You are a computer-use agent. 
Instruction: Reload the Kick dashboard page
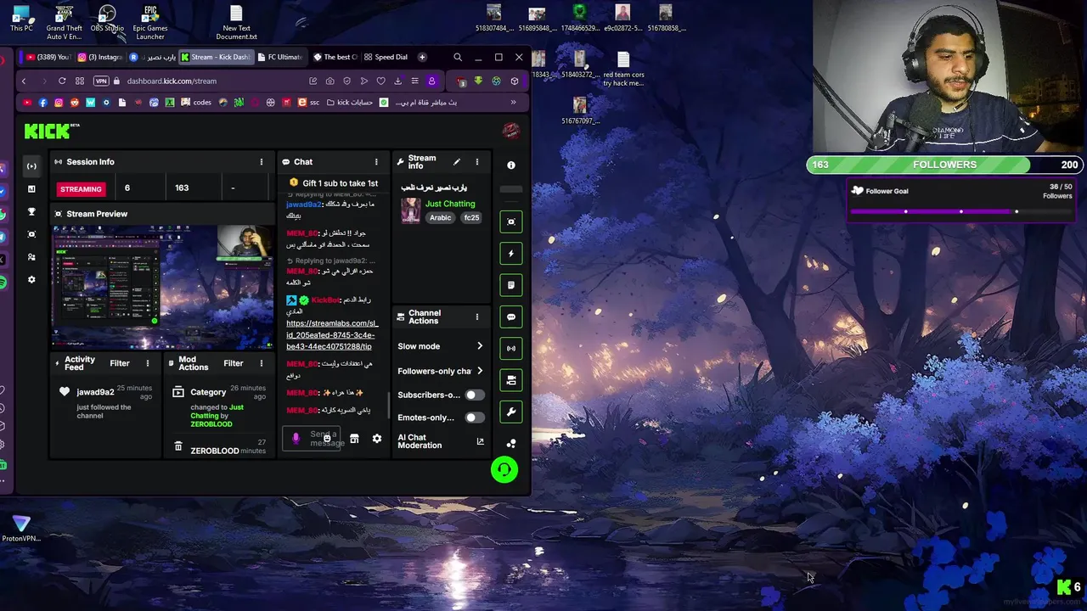coord(62,81)
